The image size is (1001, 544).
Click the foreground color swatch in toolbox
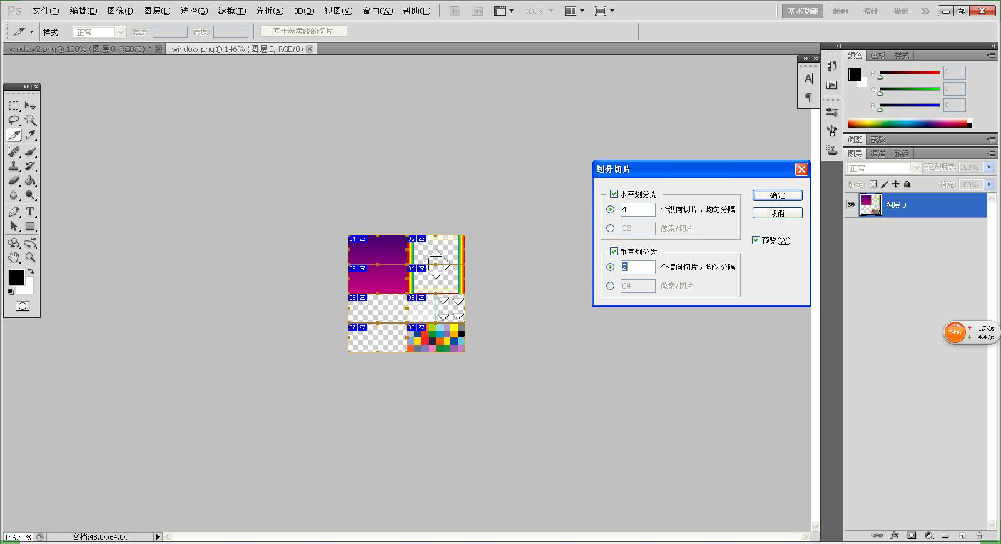[x=16, y=277]
